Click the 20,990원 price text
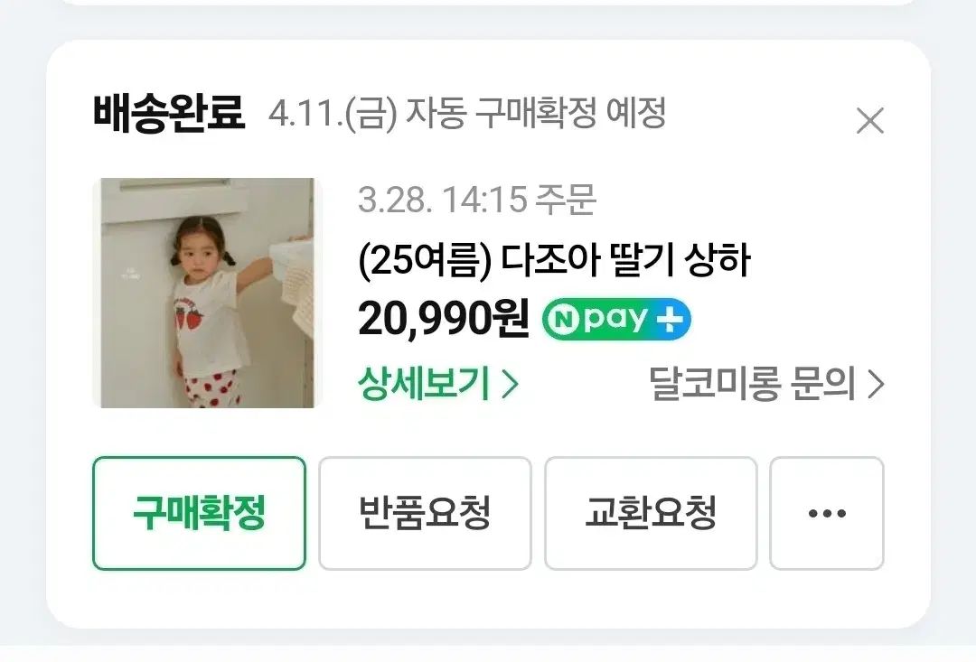Screen dimensions: 976x662 pyautogui.click(x=444, y=319)
